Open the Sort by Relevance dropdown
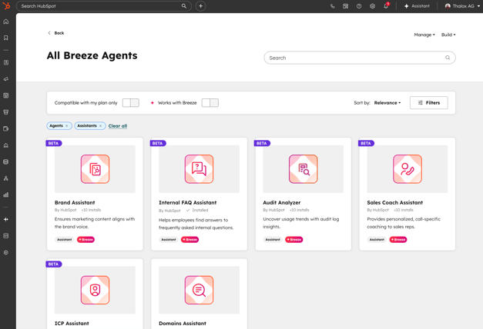Viewport: 483px width, 329px height. [387, 103]
